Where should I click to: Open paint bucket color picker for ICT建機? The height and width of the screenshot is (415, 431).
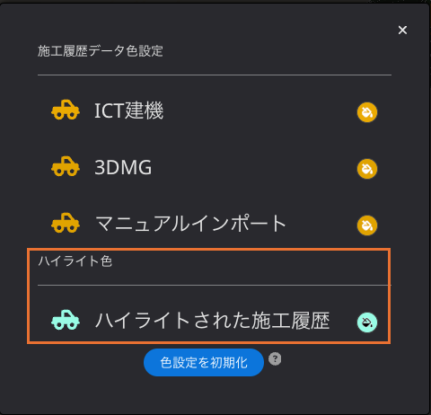coord(367,112)
